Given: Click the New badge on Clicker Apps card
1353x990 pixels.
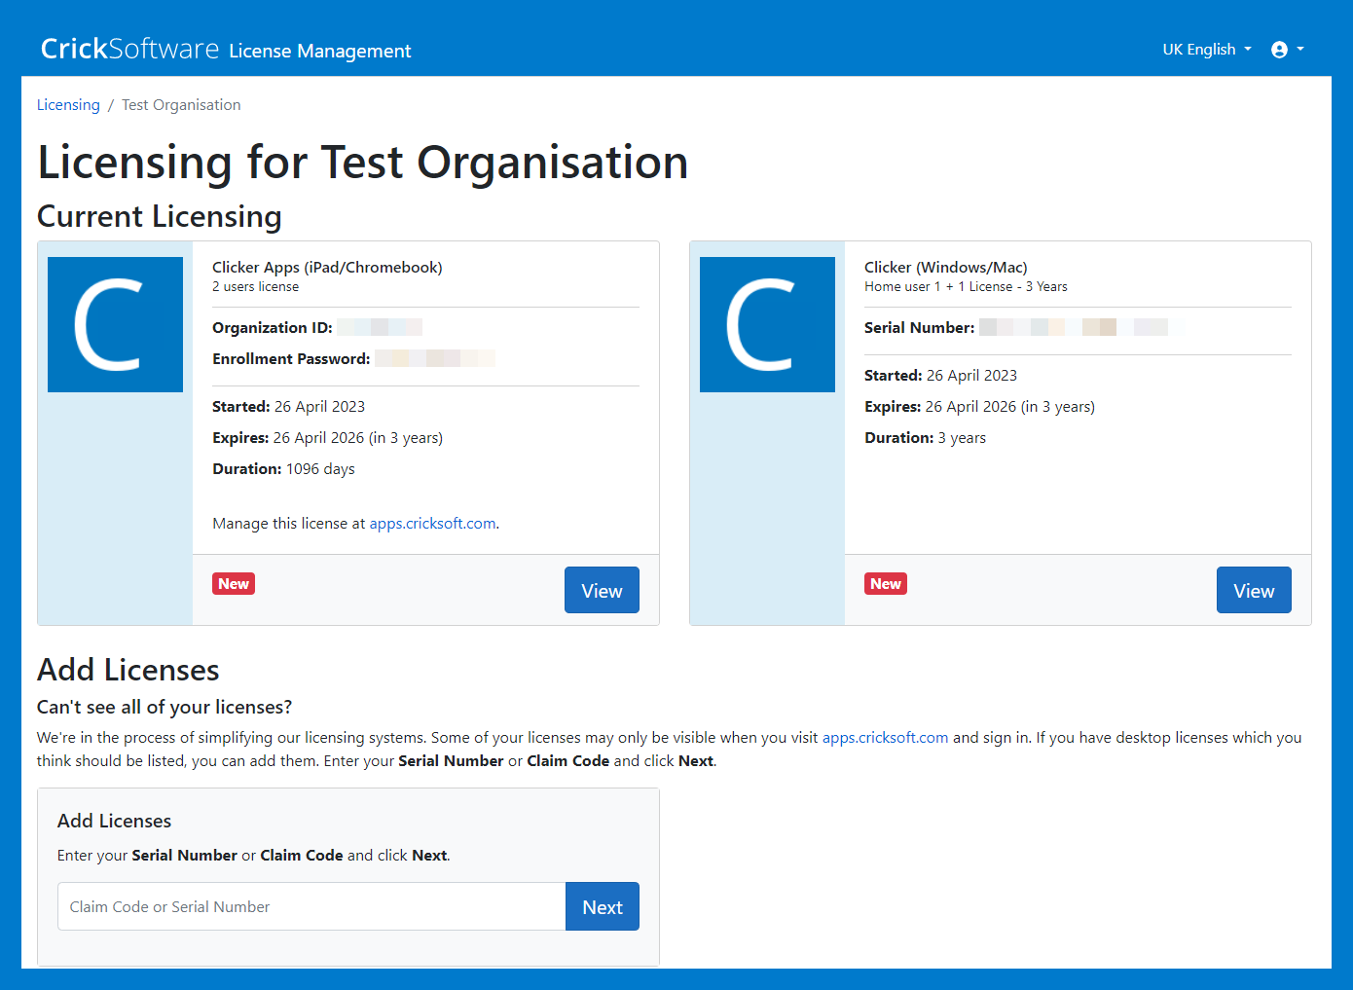Looking at the screenshot, I should [x=234, y=584].
